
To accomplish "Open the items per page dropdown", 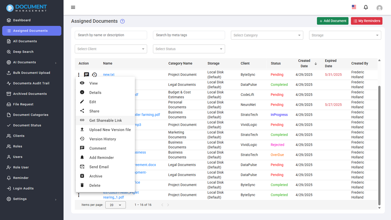I will (x=115, y=205).
